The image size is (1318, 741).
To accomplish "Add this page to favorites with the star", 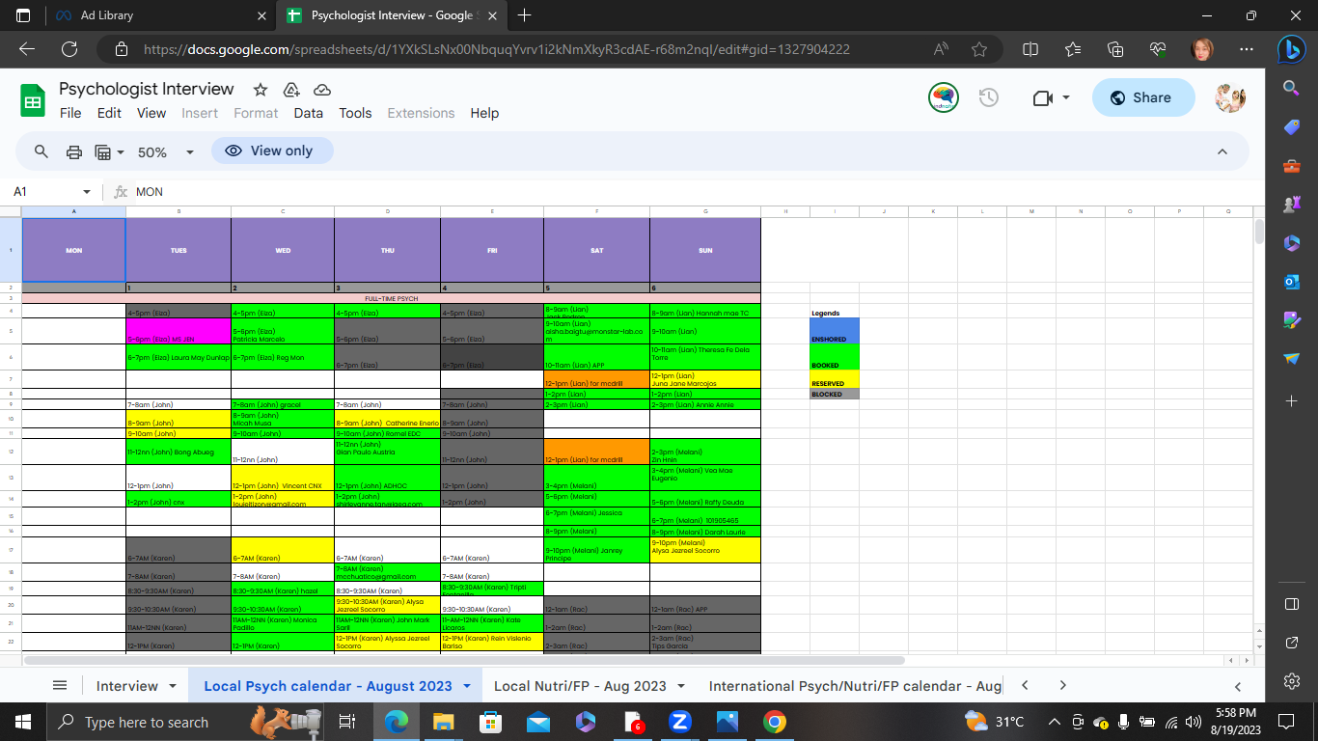I will point(979,49).
